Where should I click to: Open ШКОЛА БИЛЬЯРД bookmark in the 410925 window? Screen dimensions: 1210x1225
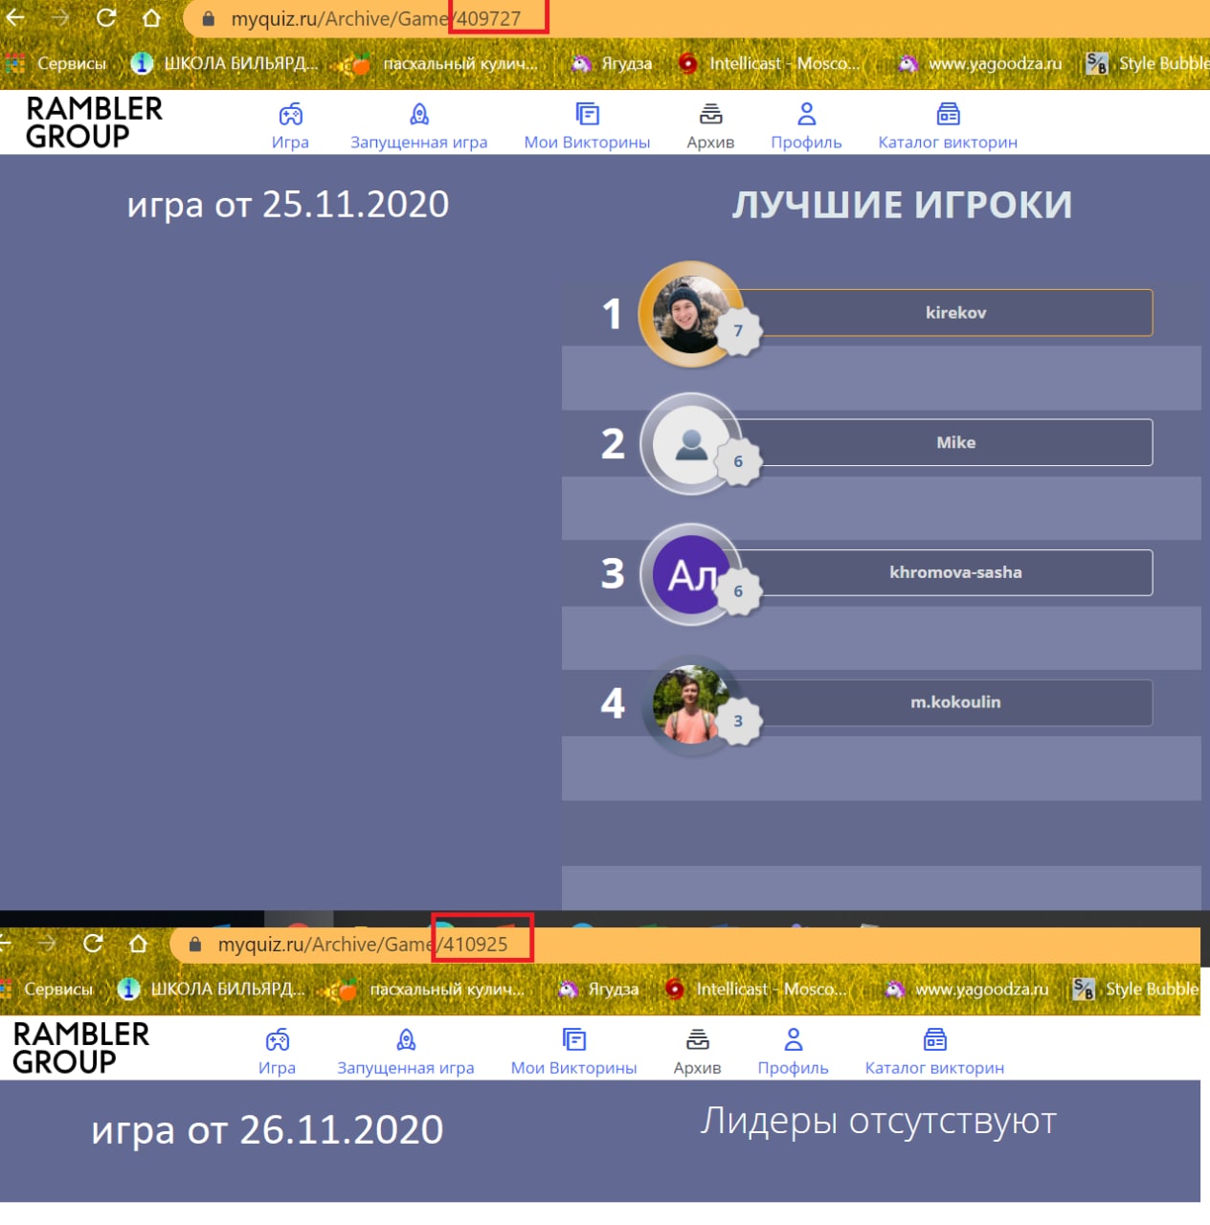coord(210,990)
